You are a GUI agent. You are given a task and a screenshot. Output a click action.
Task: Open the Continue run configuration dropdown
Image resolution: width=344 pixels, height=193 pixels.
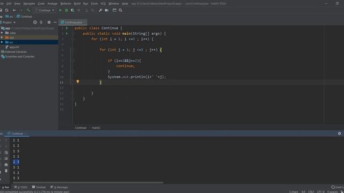(45, 10)
